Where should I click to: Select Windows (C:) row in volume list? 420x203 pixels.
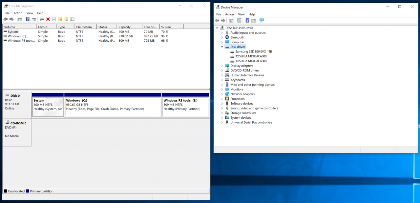[x=106, y=36]
